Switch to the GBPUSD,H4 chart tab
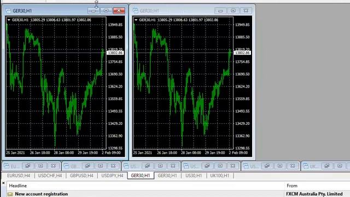The width and height of the screenshot is (350, 197). [81, 176]
